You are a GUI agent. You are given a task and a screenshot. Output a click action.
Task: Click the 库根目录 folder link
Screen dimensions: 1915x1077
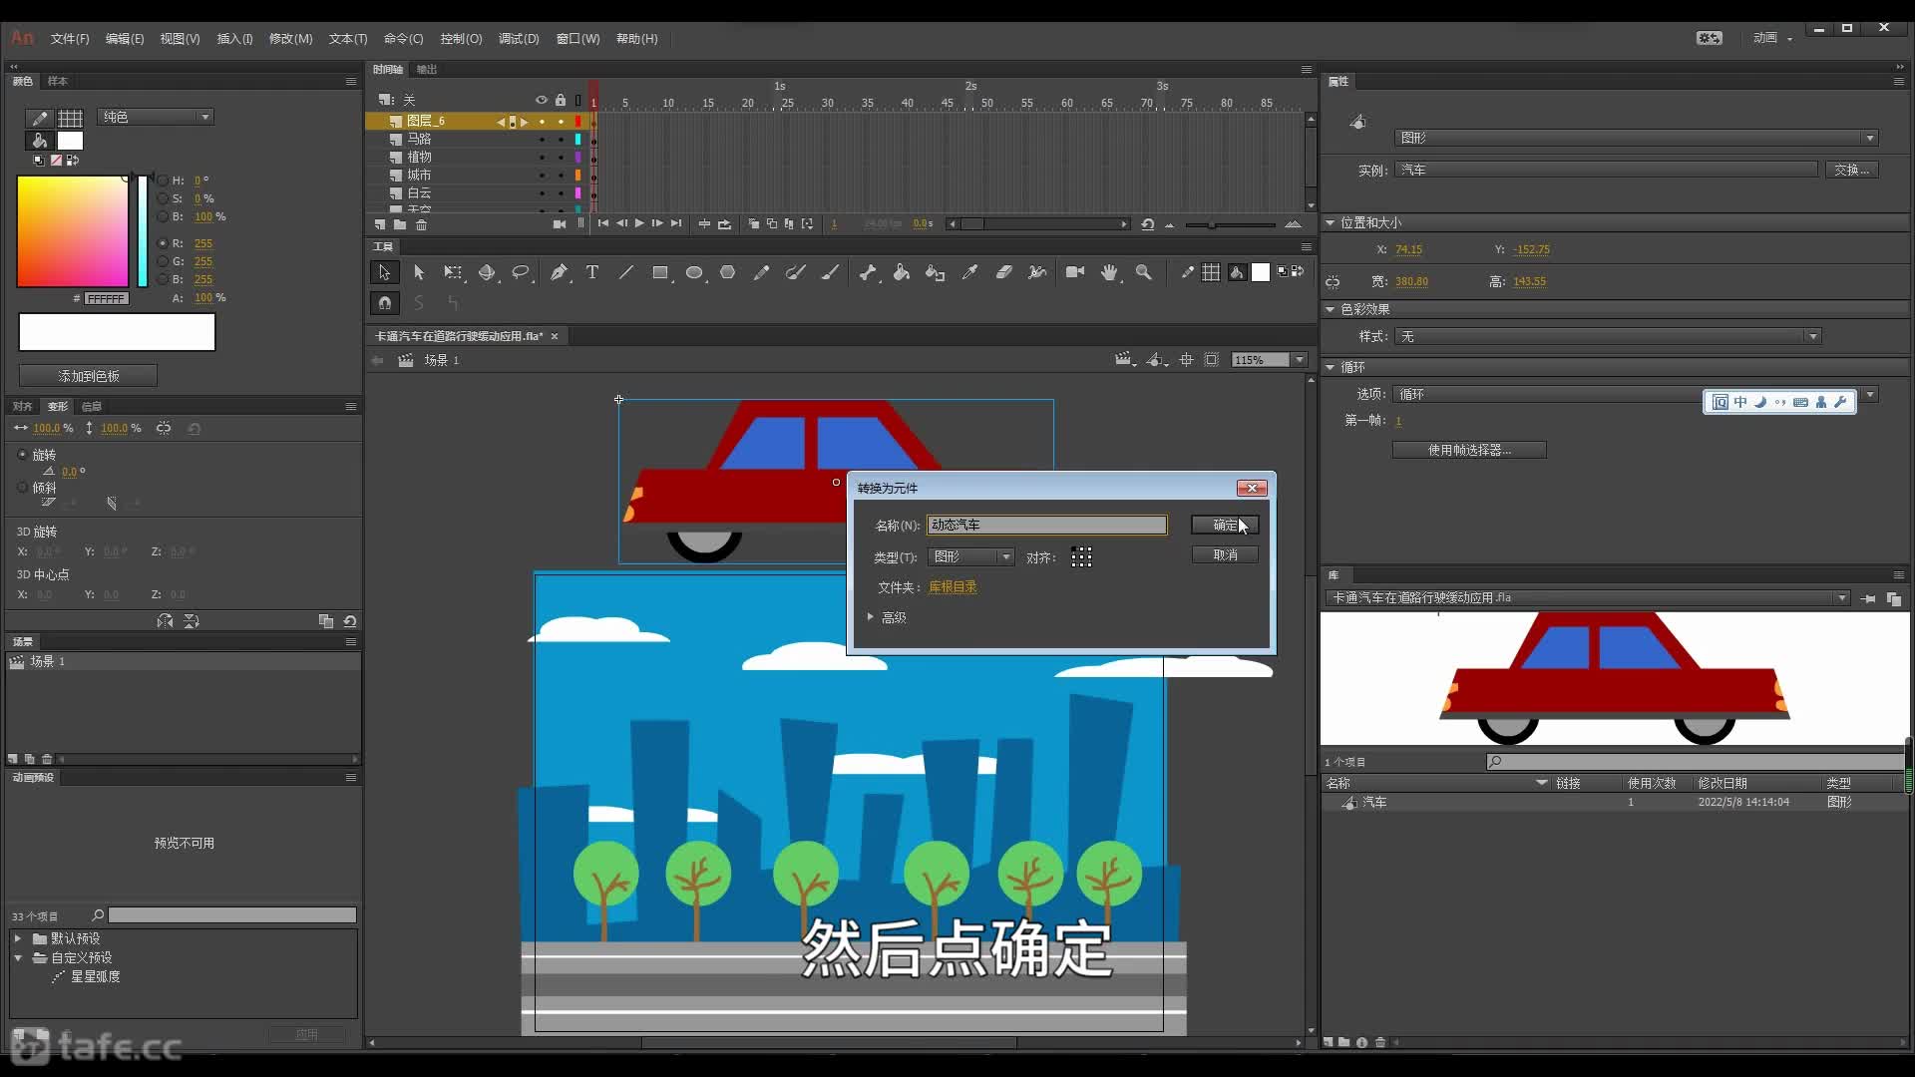953,587
